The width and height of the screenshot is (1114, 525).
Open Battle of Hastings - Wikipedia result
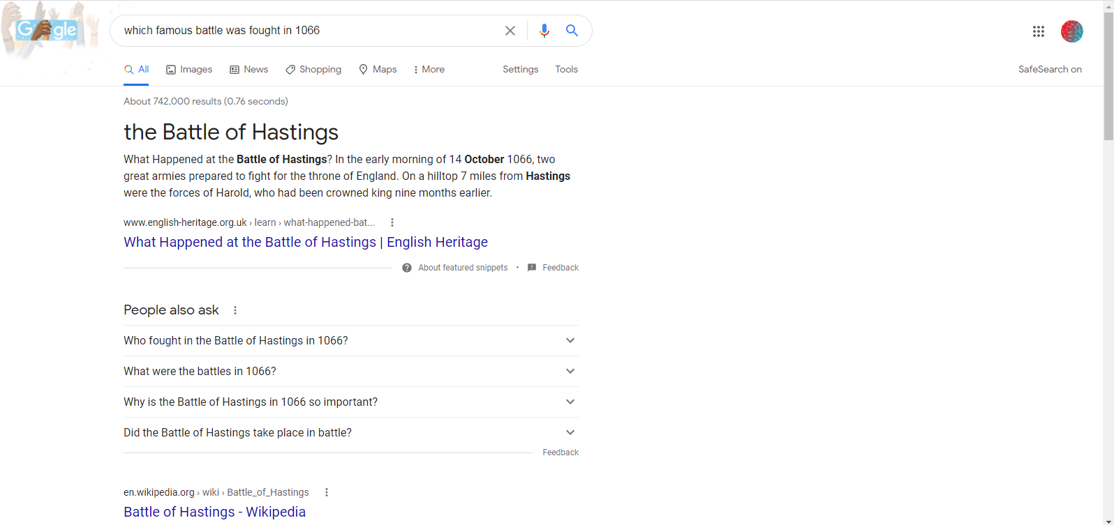pos(214,512)
